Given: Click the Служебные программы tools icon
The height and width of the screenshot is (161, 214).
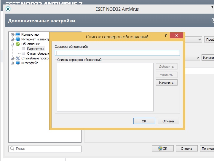Looking at the screenshot, I should click(18, 58).
